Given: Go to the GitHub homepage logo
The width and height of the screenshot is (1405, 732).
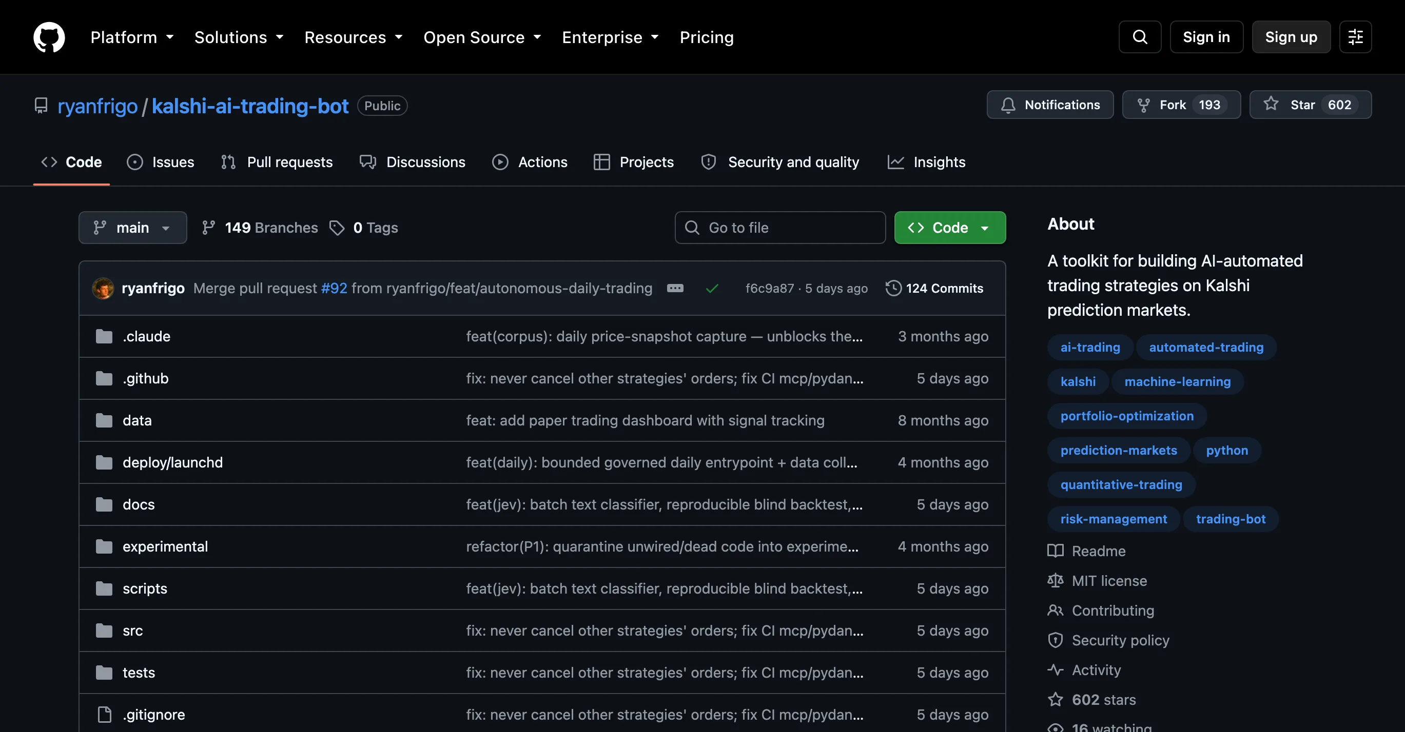Looking at the screenshot, I should coord(49,37).
